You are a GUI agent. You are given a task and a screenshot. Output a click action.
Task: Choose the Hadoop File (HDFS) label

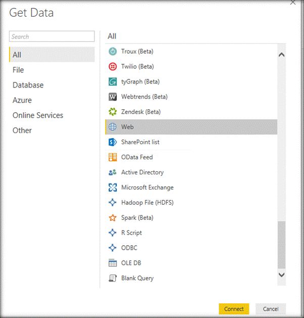[x=147, y=203]
